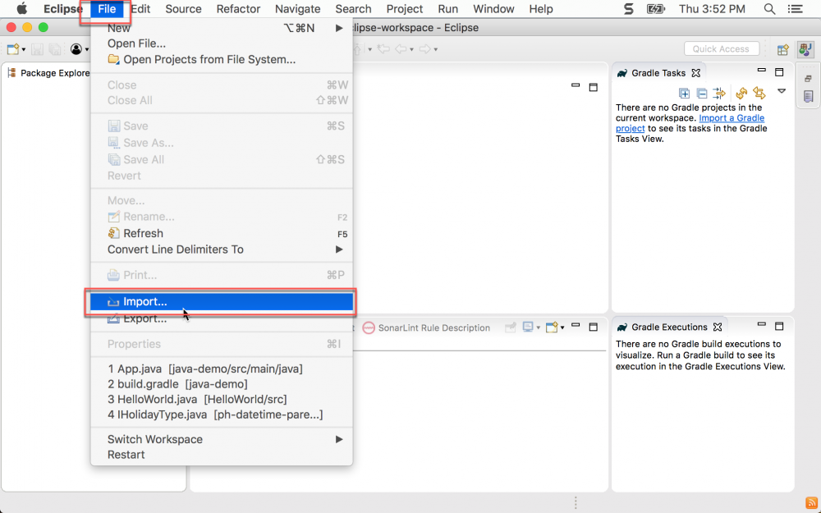Open the Source menu

(x=183, y=9)
